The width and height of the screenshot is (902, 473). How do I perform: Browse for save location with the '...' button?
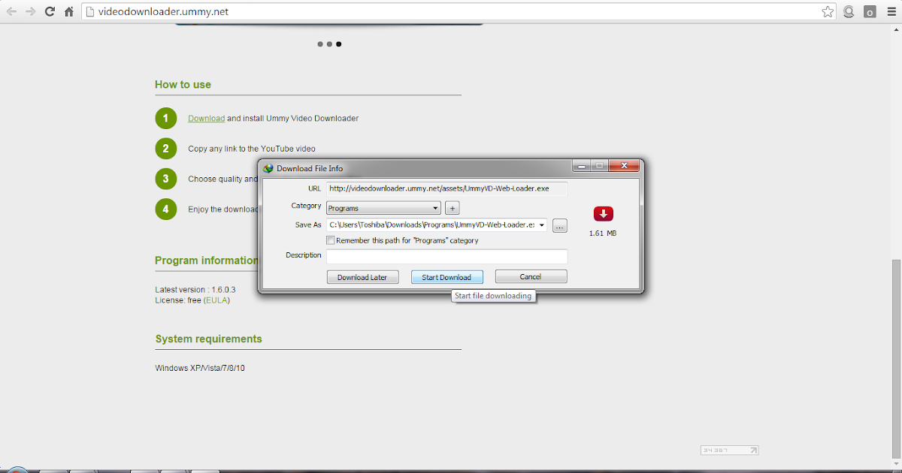pyautogui.click(x=560, y=225)
